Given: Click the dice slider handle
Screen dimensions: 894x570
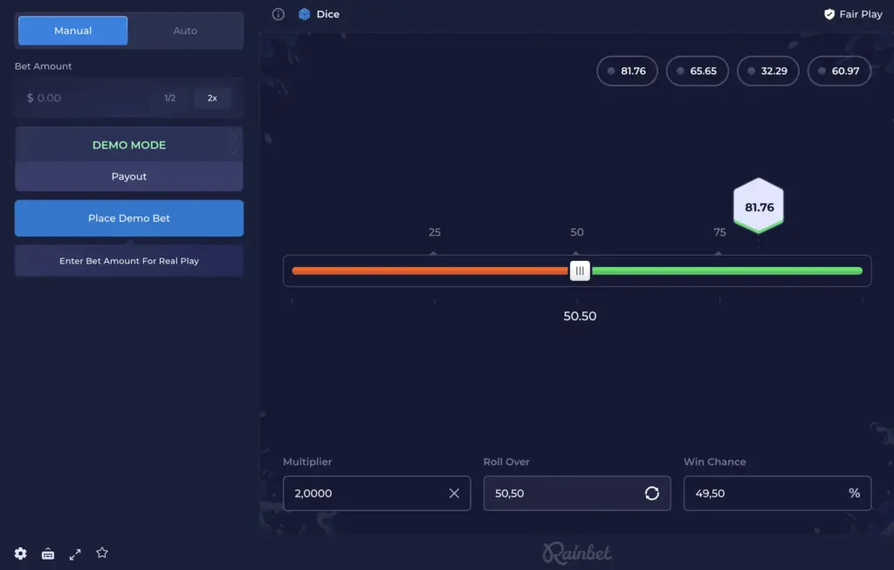Looking at the screenshot, I should (580, 271).
